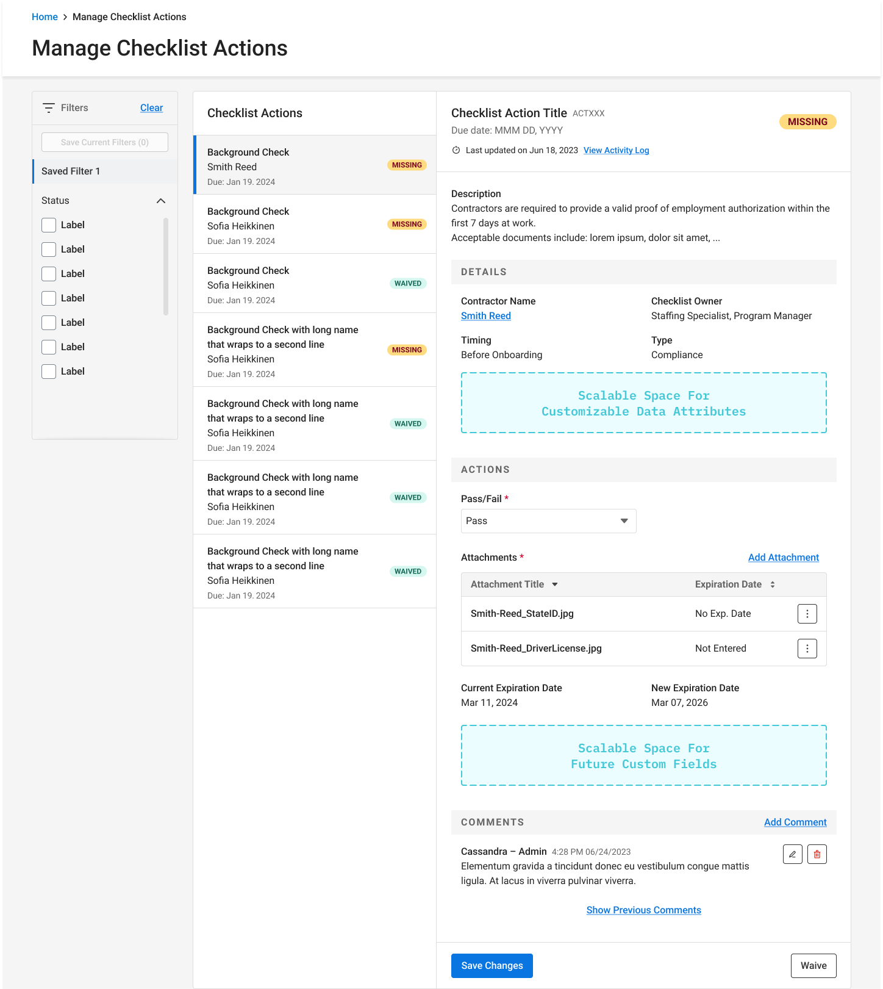Click the Save Changes button

(x=492, y=966)
